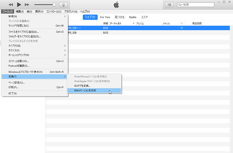233x153 pixels.
Task: Expand the ホームシェアリング(M) submenu
Action: click(35, 55)
